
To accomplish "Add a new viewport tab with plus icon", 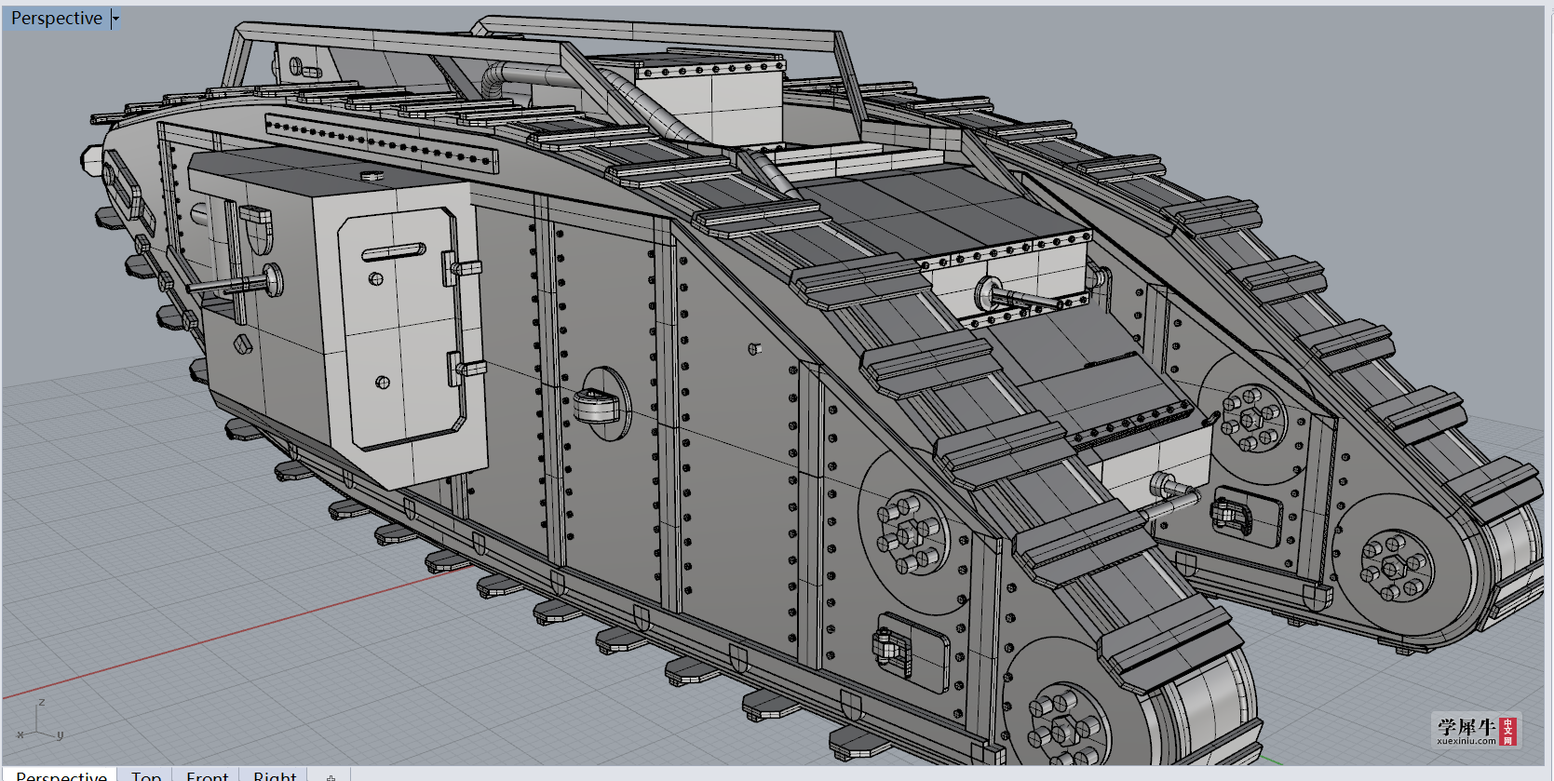I will click(331, 775).
